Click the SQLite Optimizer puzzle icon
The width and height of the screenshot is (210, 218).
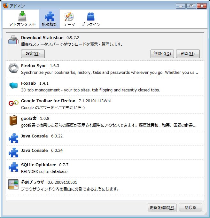tap(13, 167)
